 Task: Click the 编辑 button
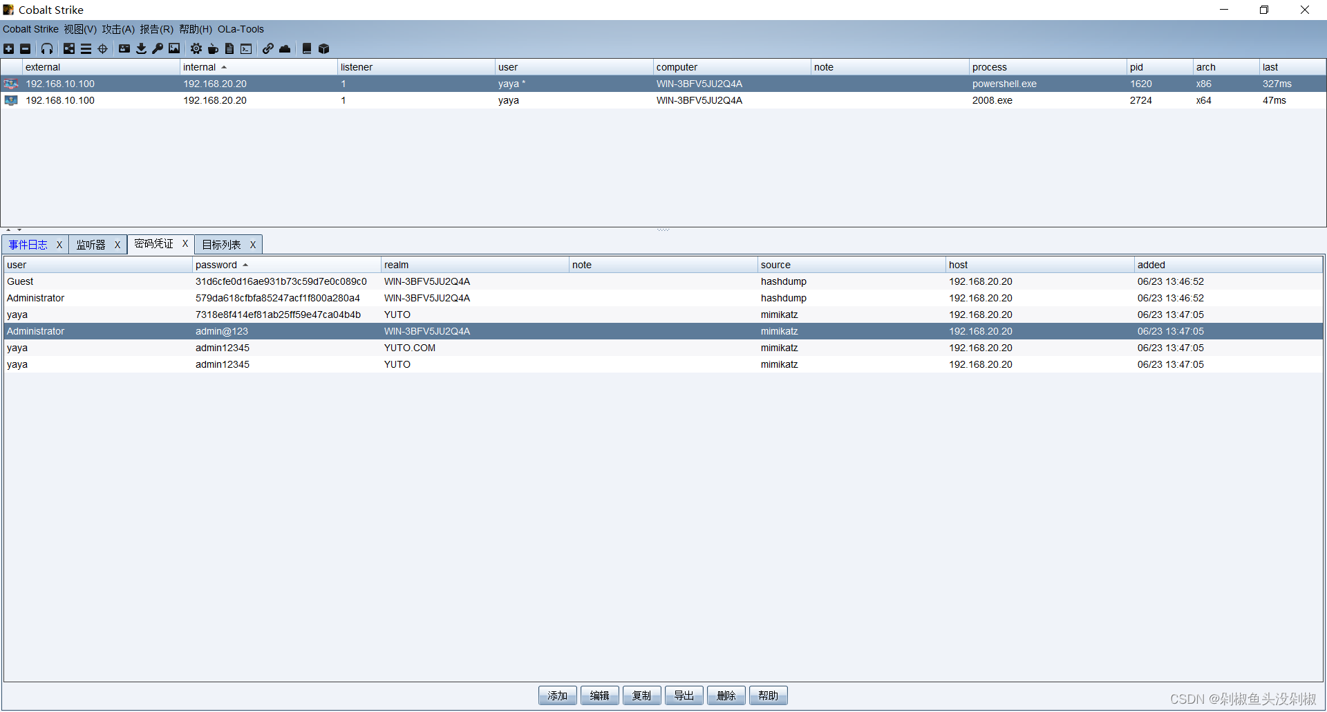600,695
